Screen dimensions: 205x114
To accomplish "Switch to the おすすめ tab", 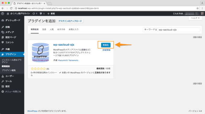I will (x=61, y=29).
